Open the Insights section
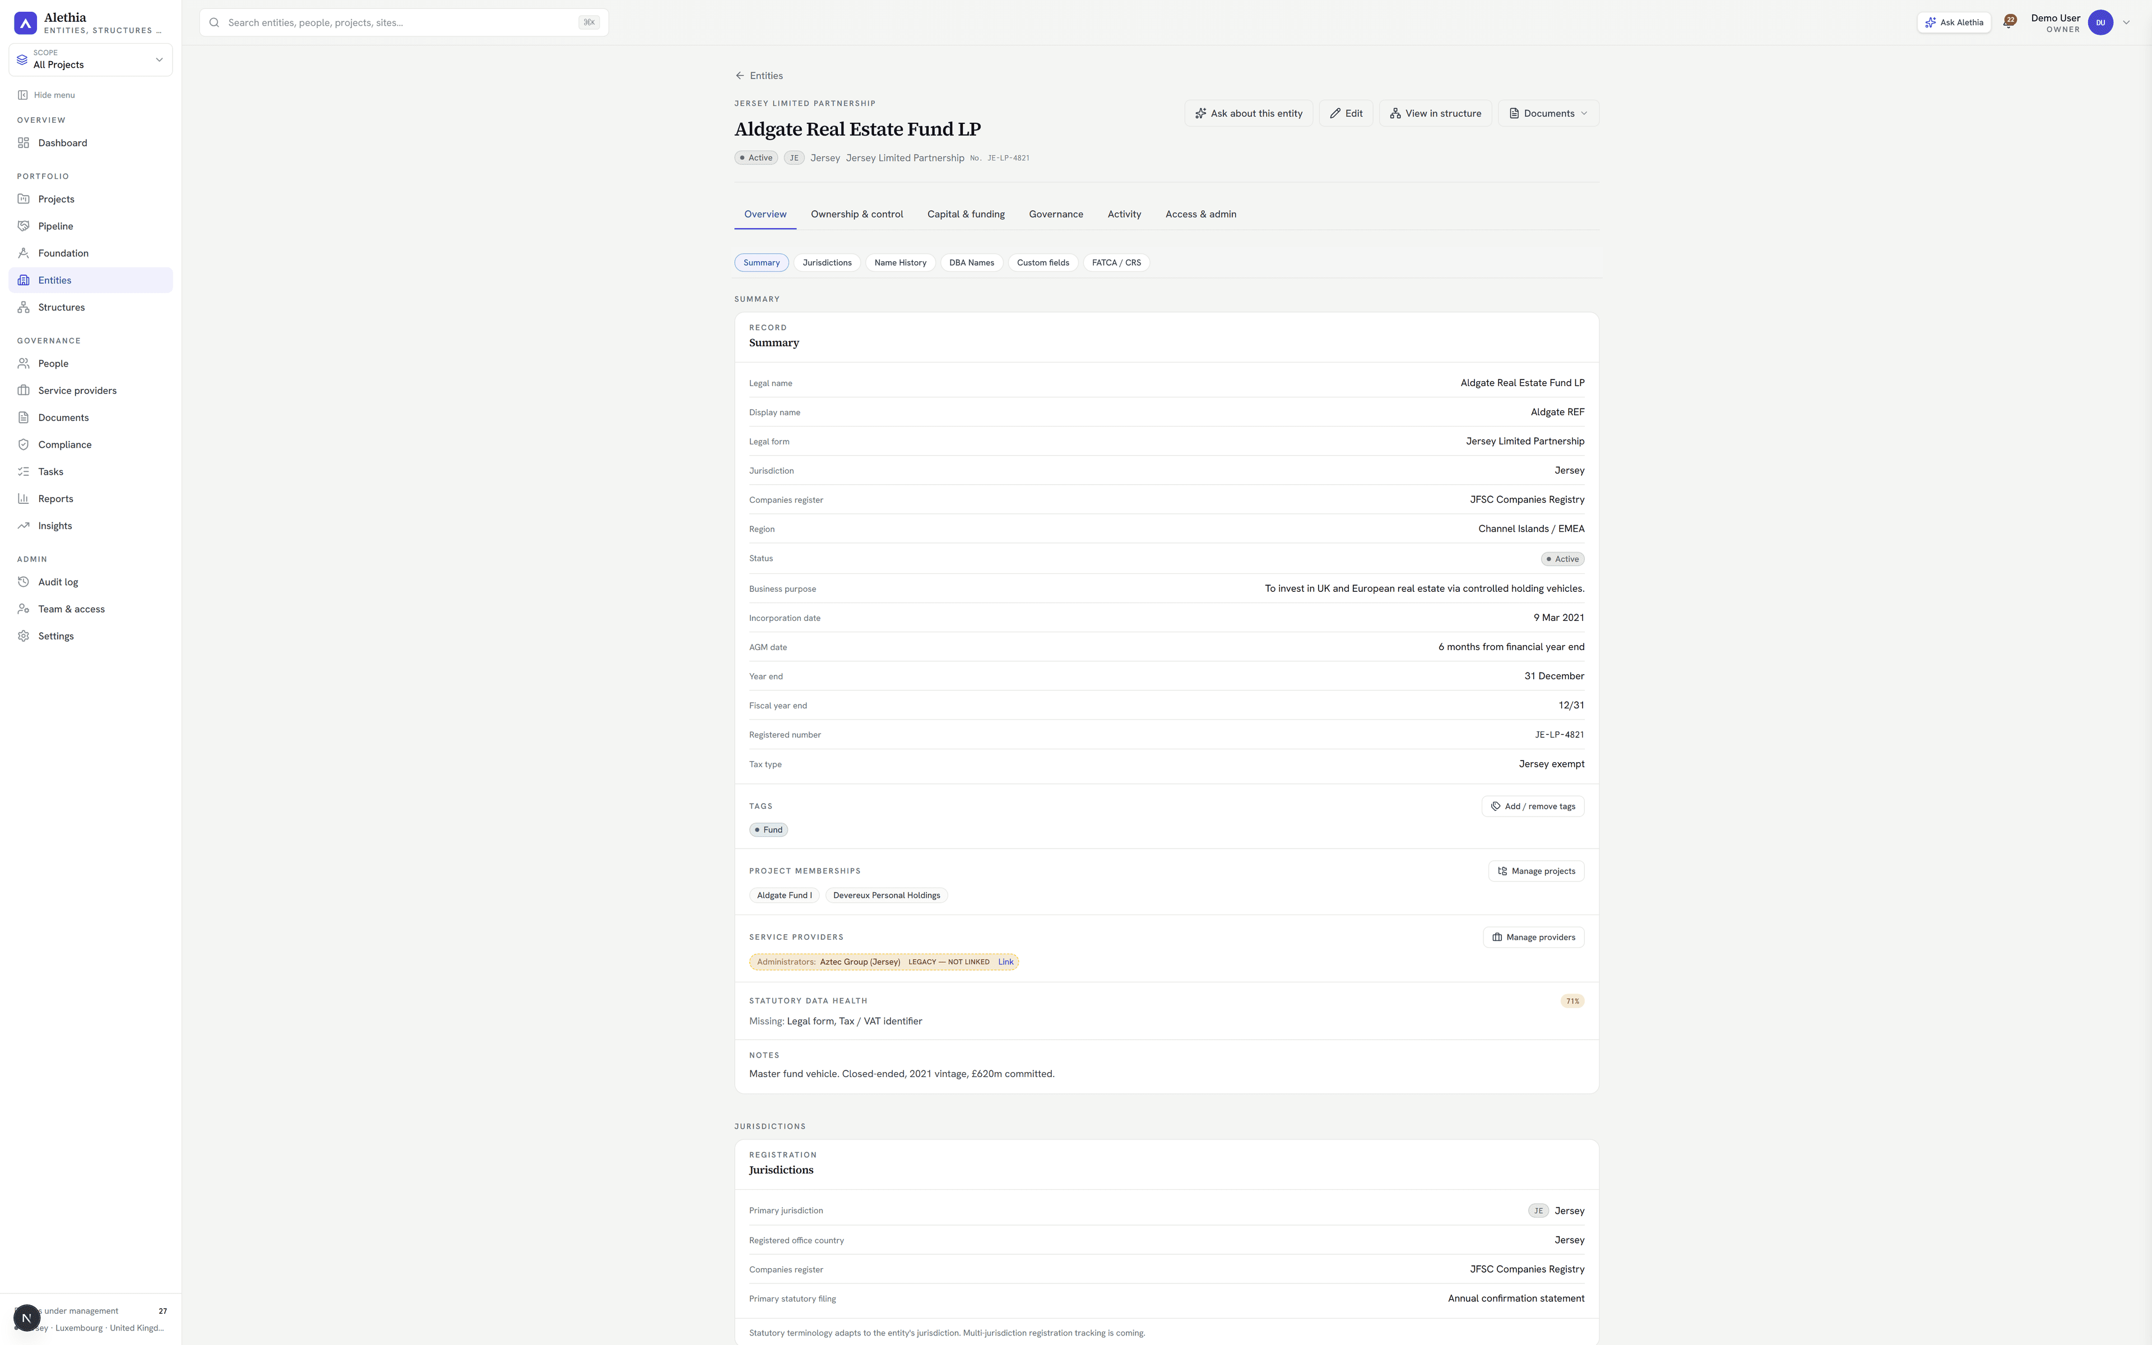 click(x=90, y=526)
